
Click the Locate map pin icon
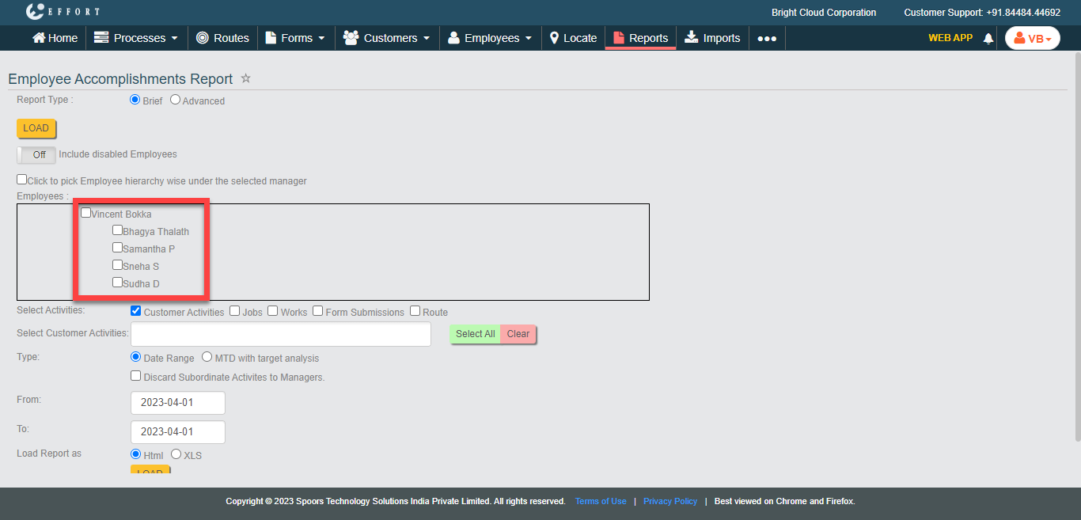(x=554, y=38)
